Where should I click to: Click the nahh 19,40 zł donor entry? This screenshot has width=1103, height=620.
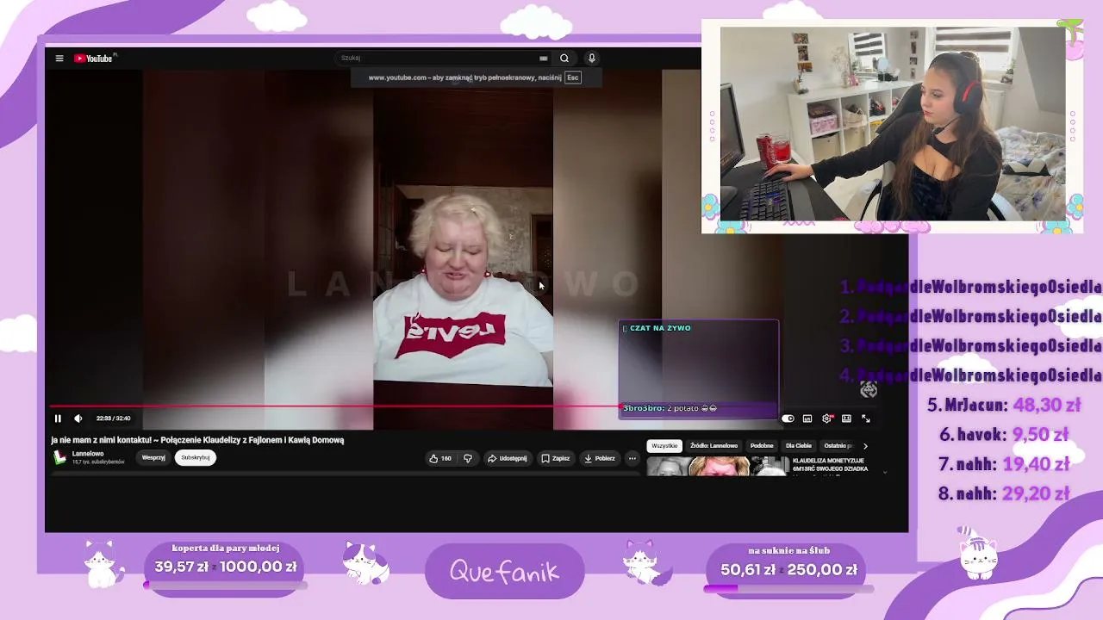1004,464
